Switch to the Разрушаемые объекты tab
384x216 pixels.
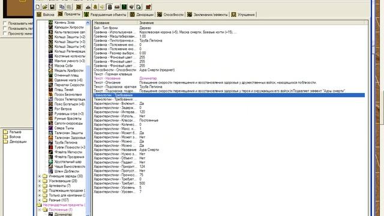point(106,14)
